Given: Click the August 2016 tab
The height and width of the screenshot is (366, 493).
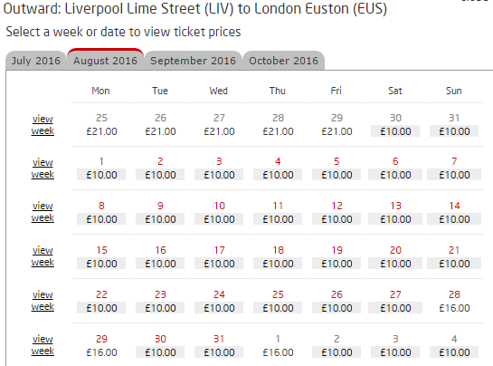Looking at the screenshot, I should [x=105, y=60].
